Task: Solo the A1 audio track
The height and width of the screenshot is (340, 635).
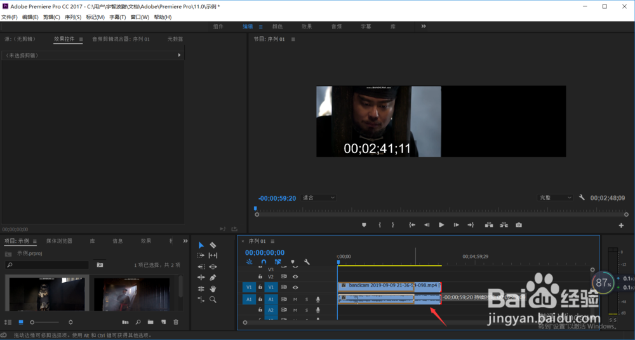Action: [x=307, y=299]
